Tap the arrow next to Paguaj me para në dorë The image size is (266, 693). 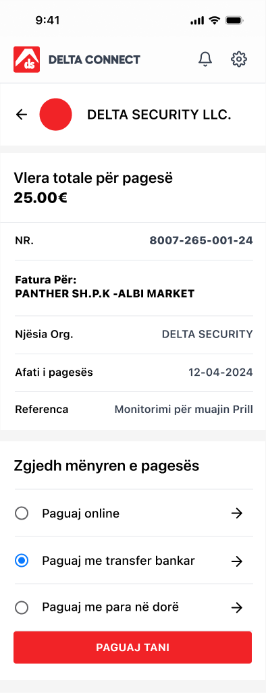pyautogui.click(x=237, y=608)
